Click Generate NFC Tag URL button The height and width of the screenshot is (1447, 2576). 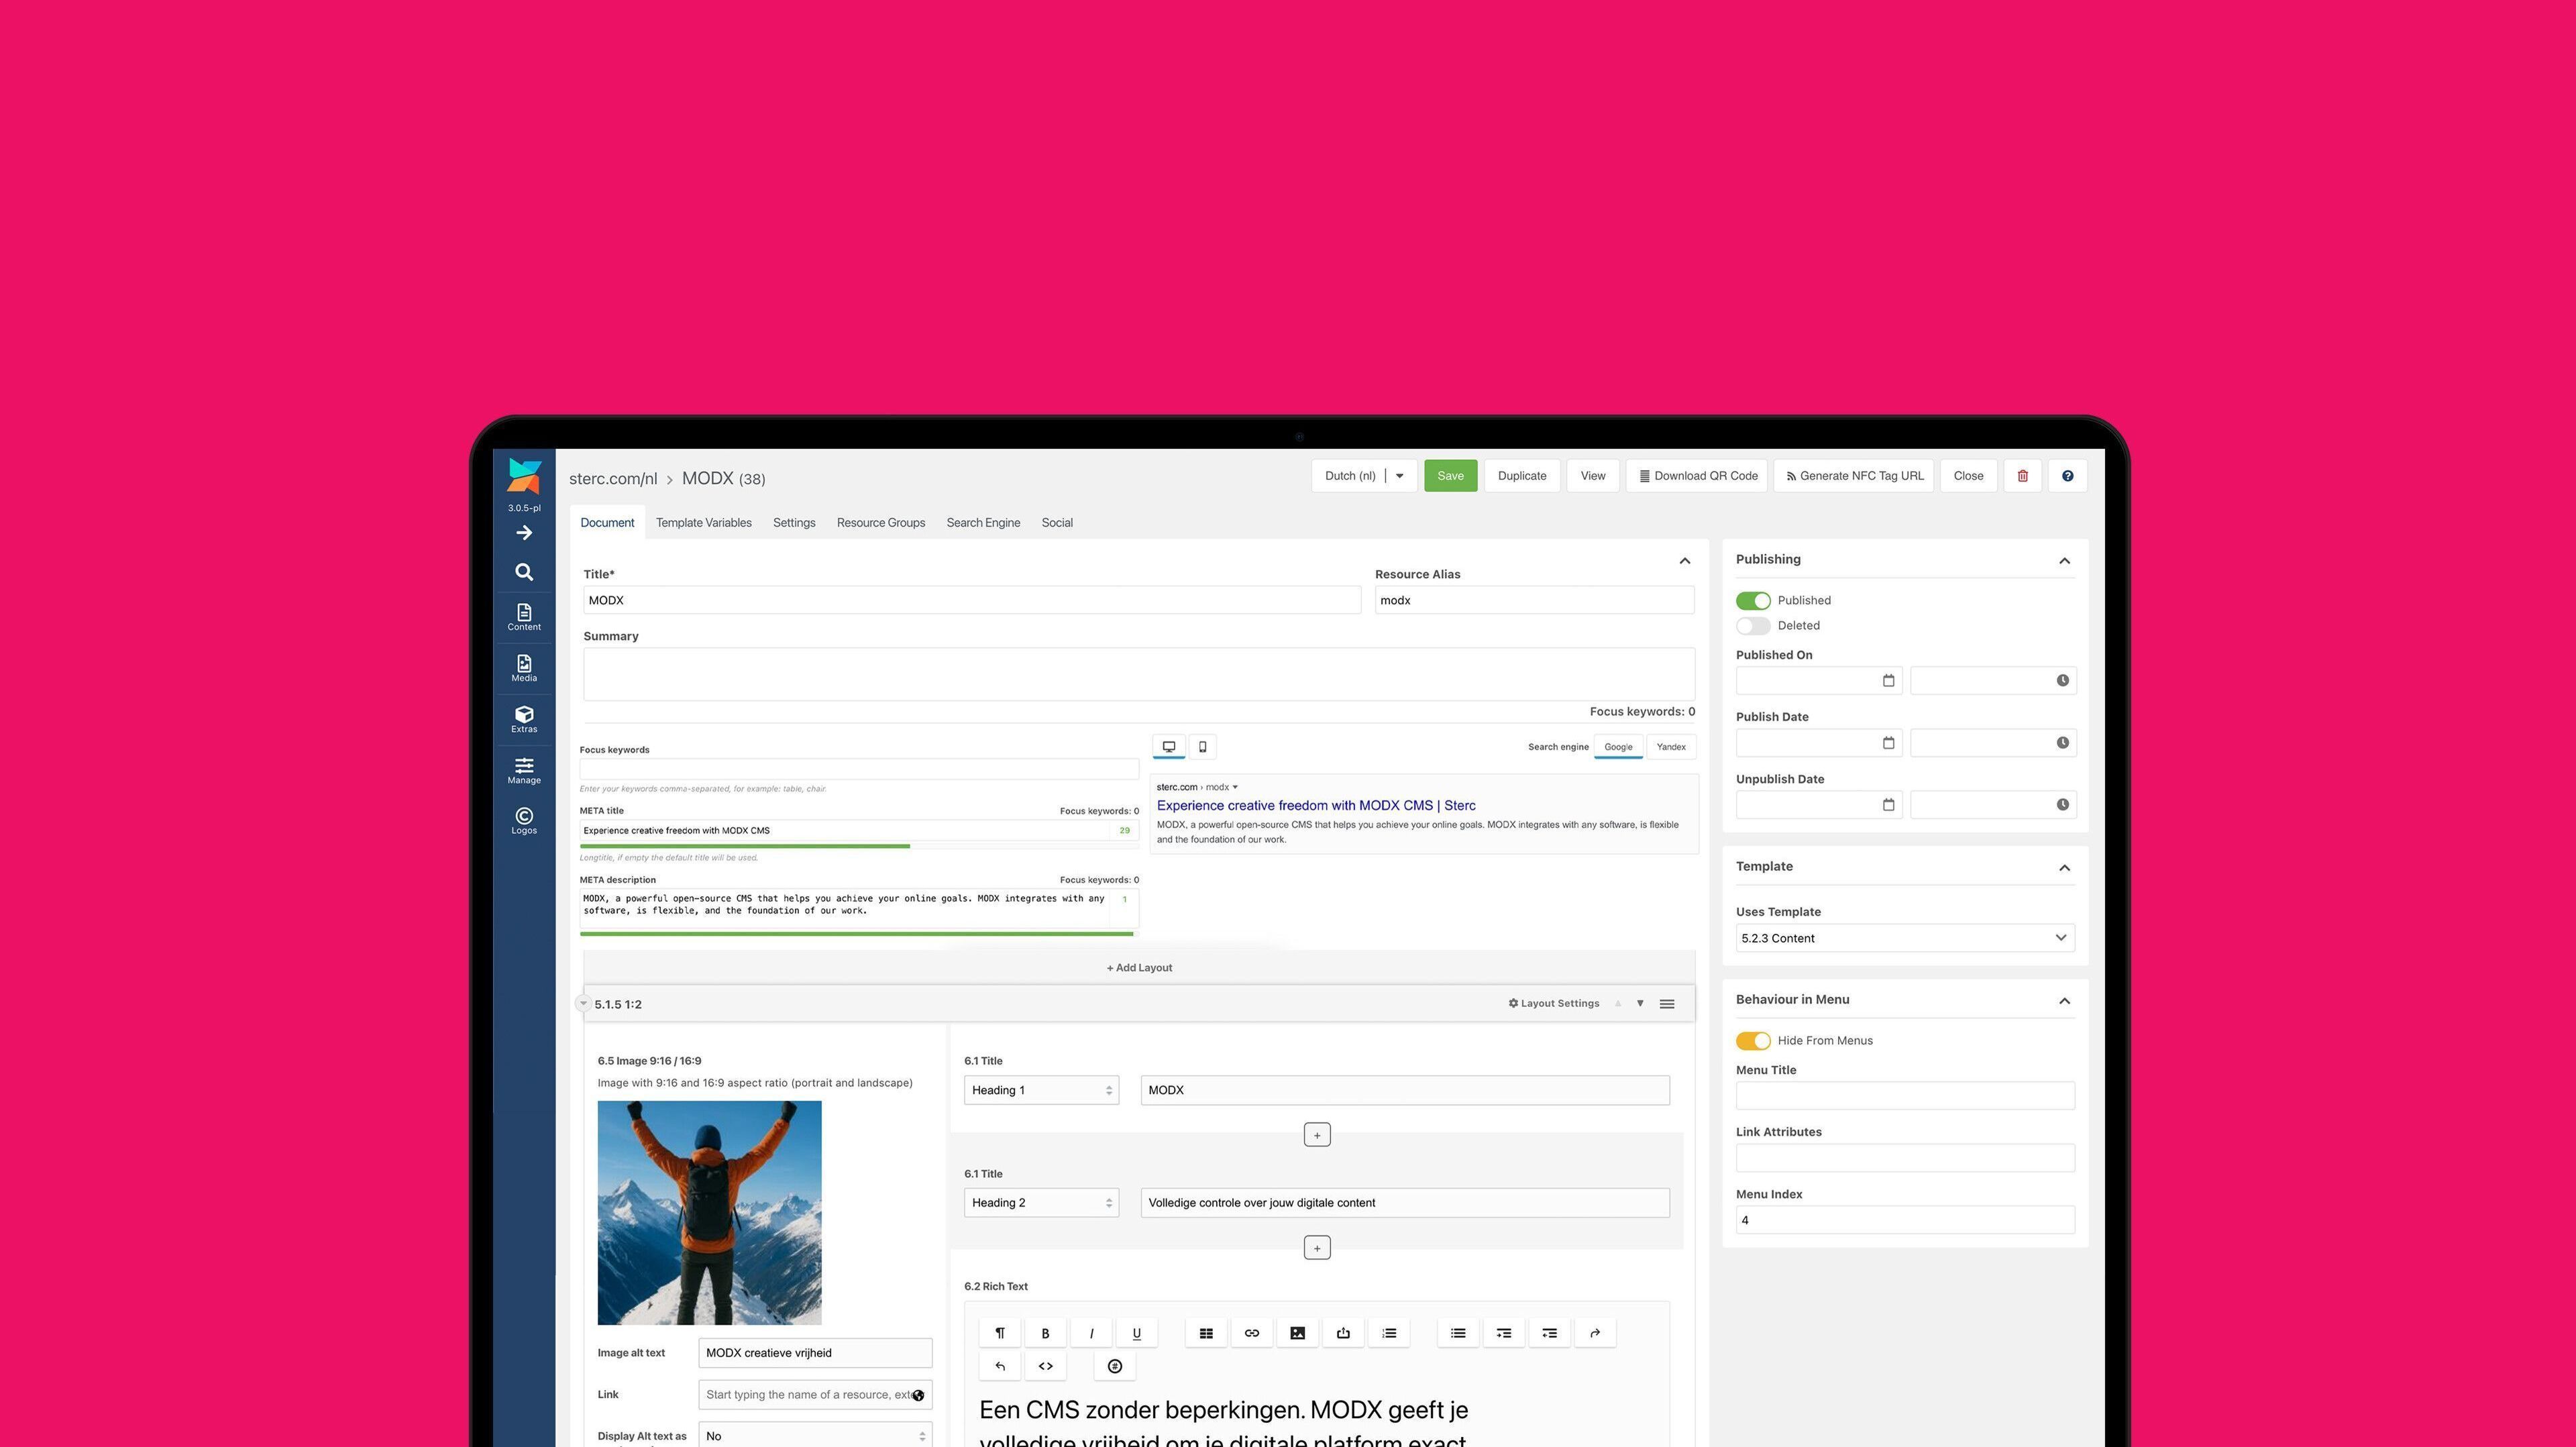[x=1854, y=476]
